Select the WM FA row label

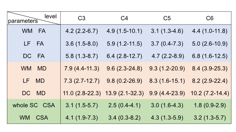tap(34, 32)
